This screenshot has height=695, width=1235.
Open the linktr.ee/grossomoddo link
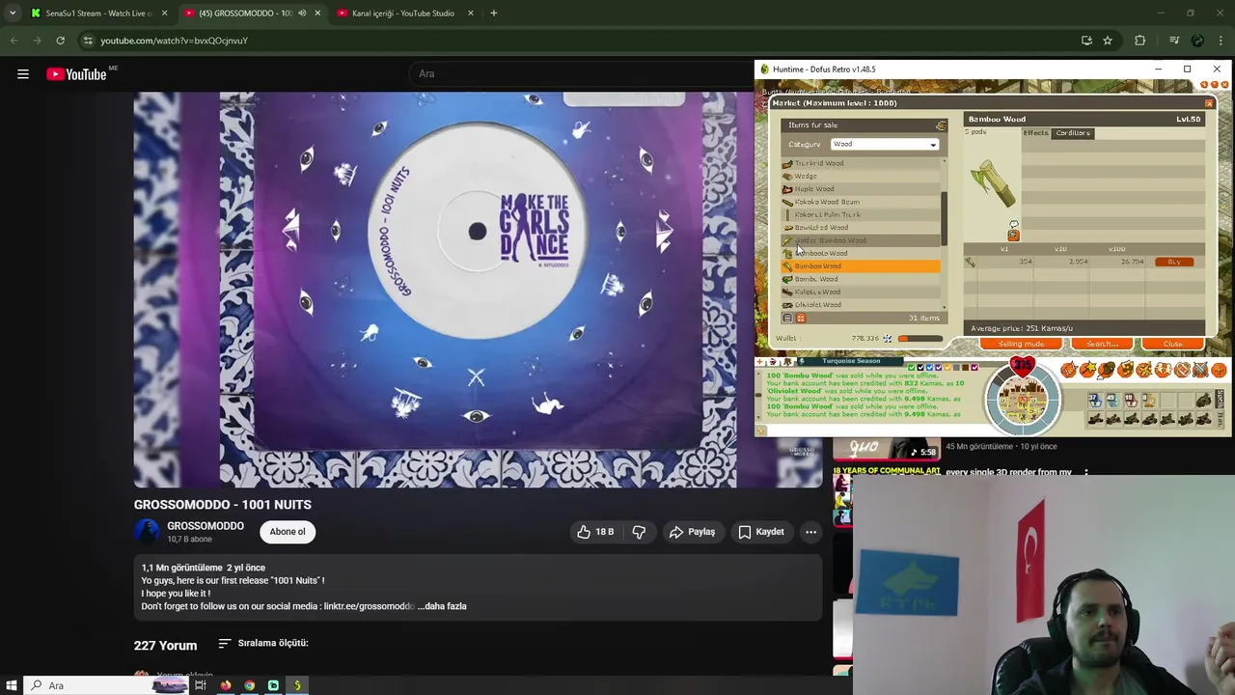pyautogui.click(x=369, y=606)
